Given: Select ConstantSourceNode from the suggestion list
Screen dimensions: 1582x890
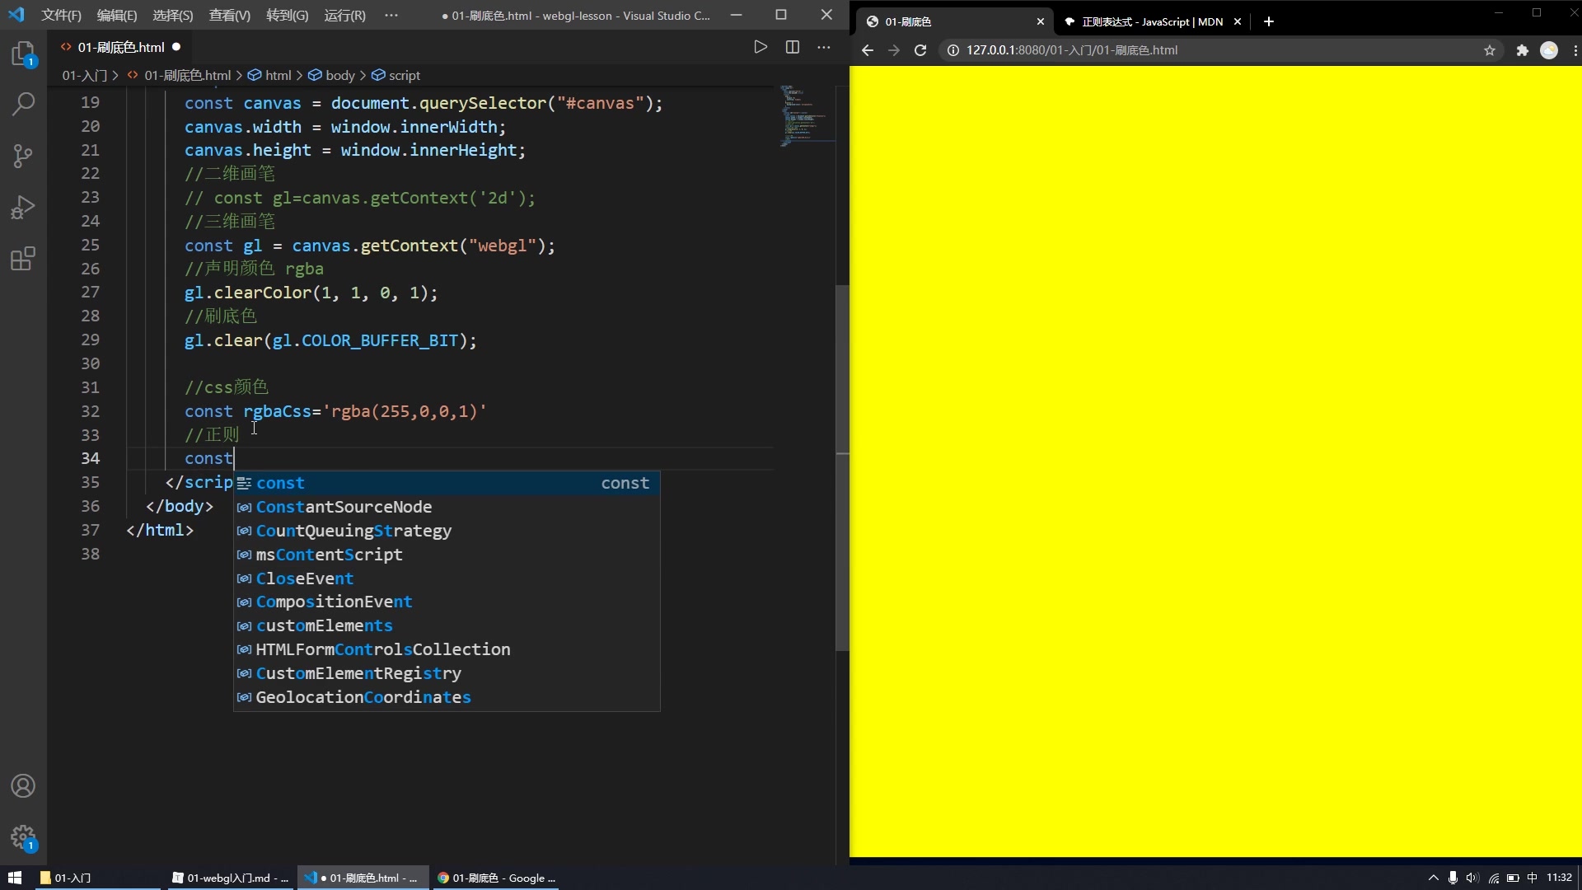Looking at the screenshot, I should point(344,507).
